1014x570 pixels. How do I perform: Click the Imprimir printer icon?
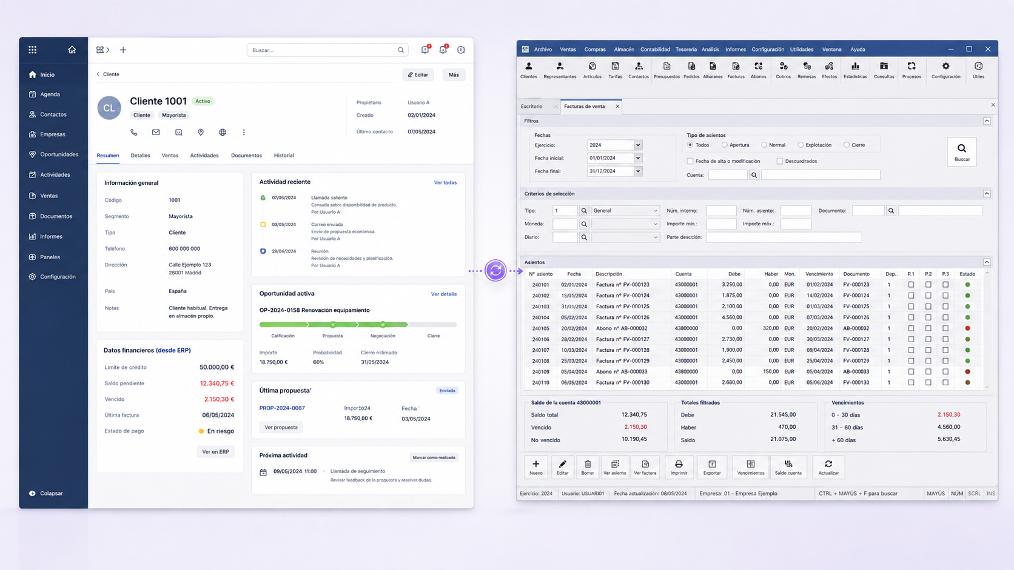tap(679, 467)
